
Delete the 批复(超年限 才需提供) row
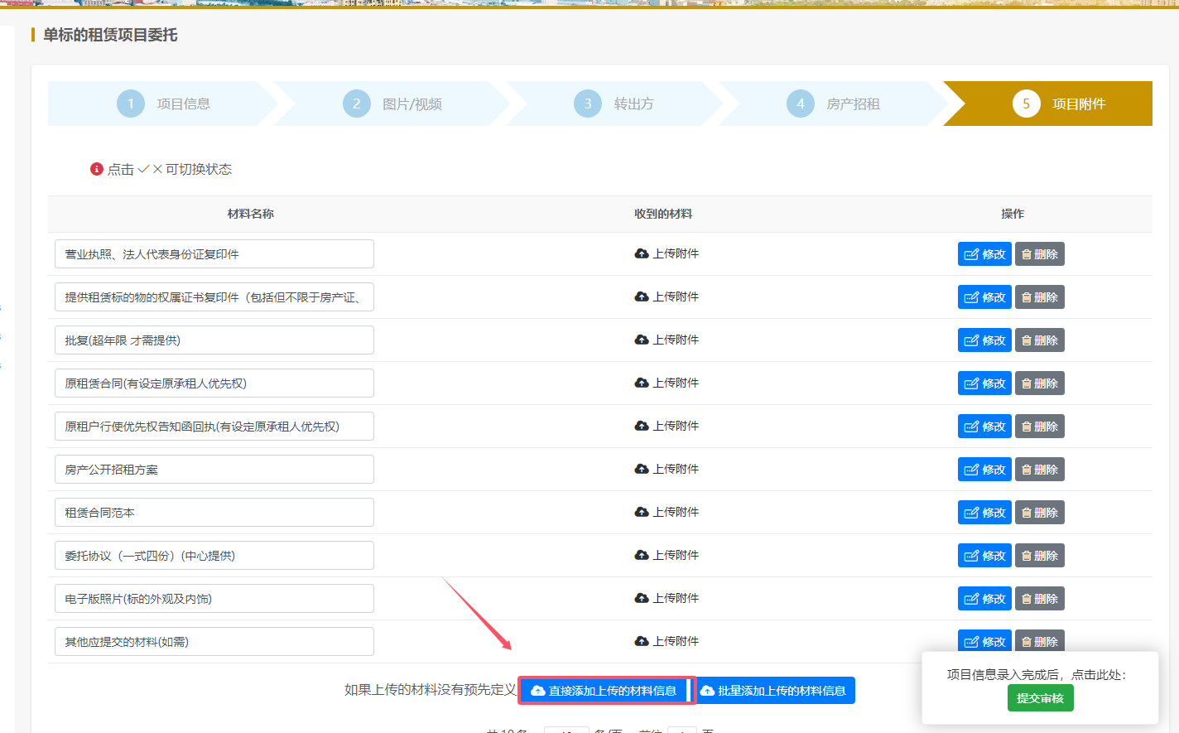coord(1040,340)
